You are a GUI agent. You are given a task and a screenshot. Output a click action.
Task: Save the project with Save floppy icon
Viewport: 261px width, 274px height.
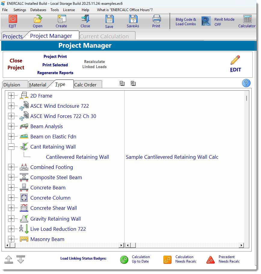[x=110, y=19]
